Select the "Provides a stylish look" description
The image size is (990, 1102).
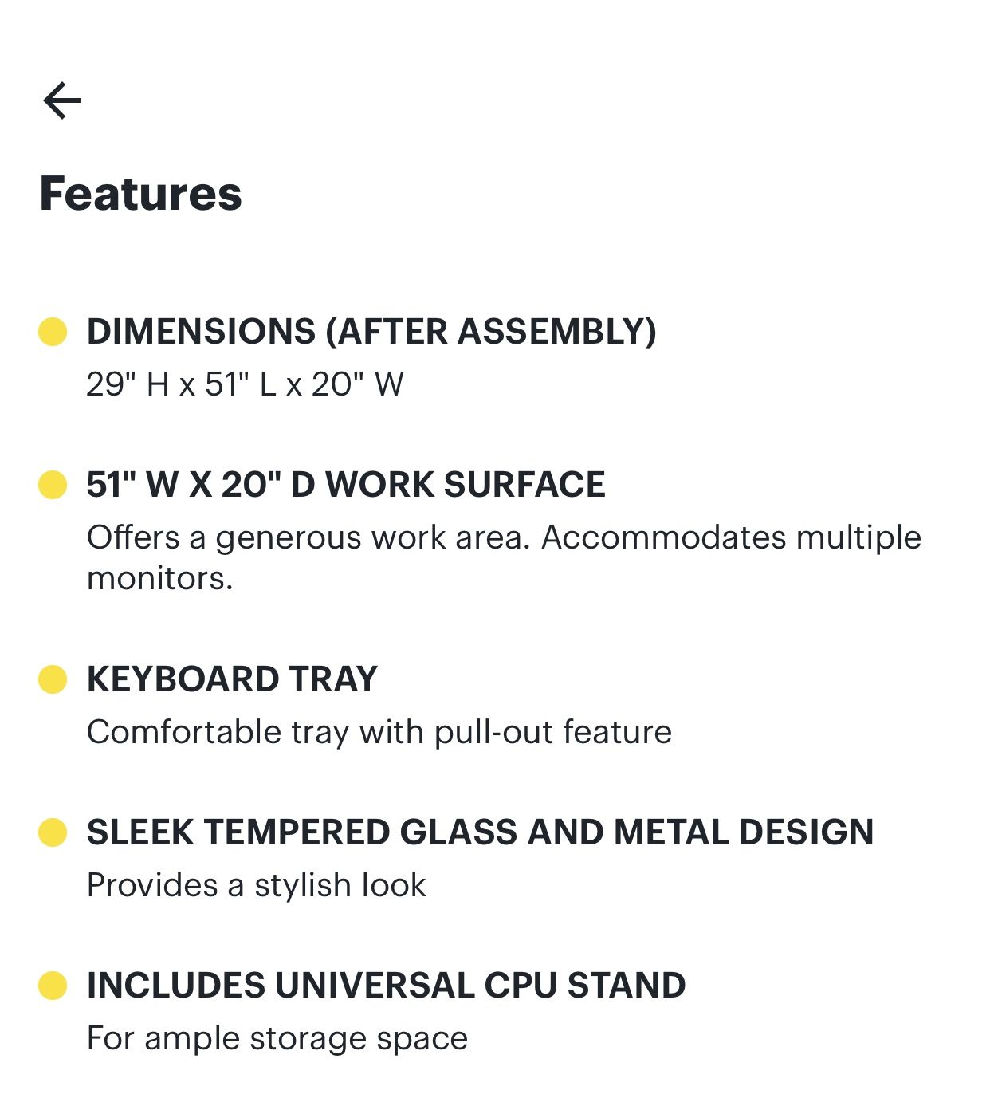pyautogui.click(x=256, y=885)
